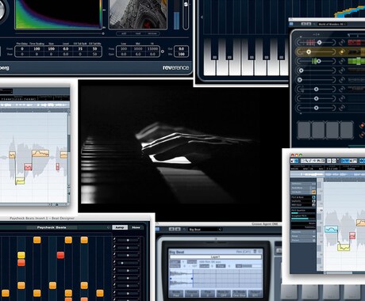This screenshot has width=365, height=301.
Task: Click the red pitch segment in right Sample Editor
Action: (352, 235)
